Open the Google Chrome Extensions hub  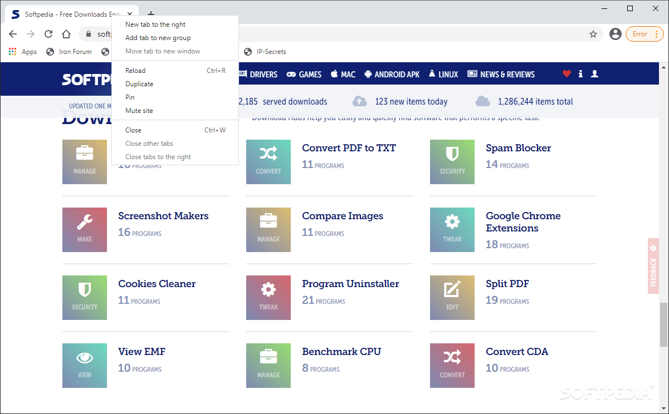pyautogui.click(x=523, y=222)
